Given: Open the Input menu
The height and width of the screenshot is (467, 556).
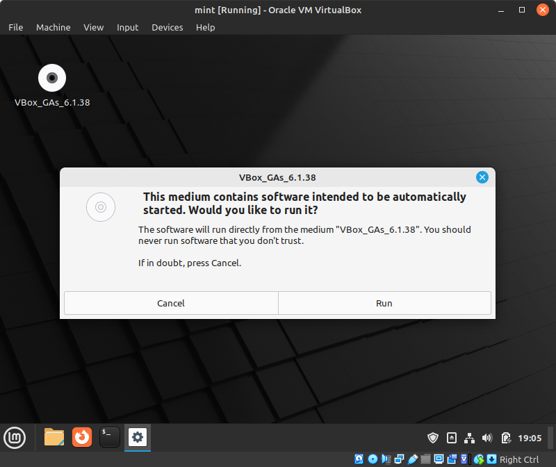Looking at the screenshot, I should click(128, 27).
